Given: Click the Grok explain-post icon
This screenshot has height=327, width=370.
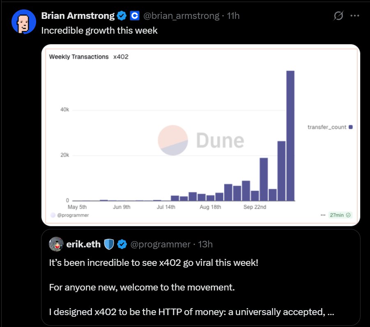Looking at the screenshot, I should (x=338, y=16).
